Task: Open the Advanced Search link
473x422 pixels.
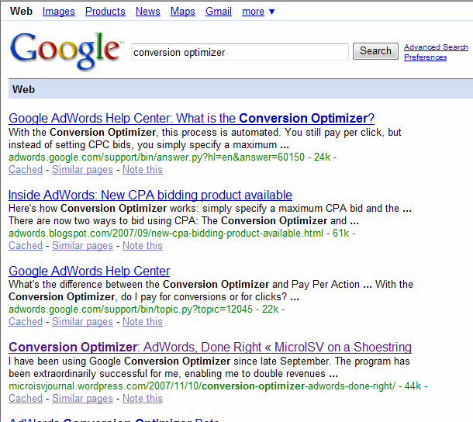Action: point(436,47)
